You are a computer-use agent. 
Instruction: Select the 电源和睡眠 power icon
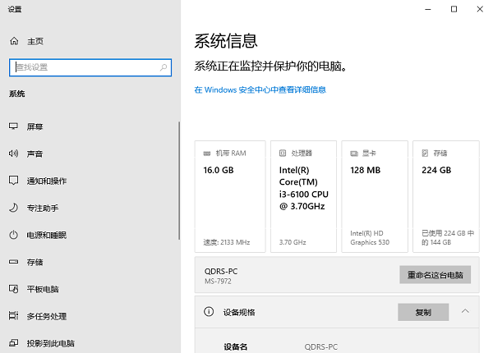pyautogui.click(x=13, y=235)
